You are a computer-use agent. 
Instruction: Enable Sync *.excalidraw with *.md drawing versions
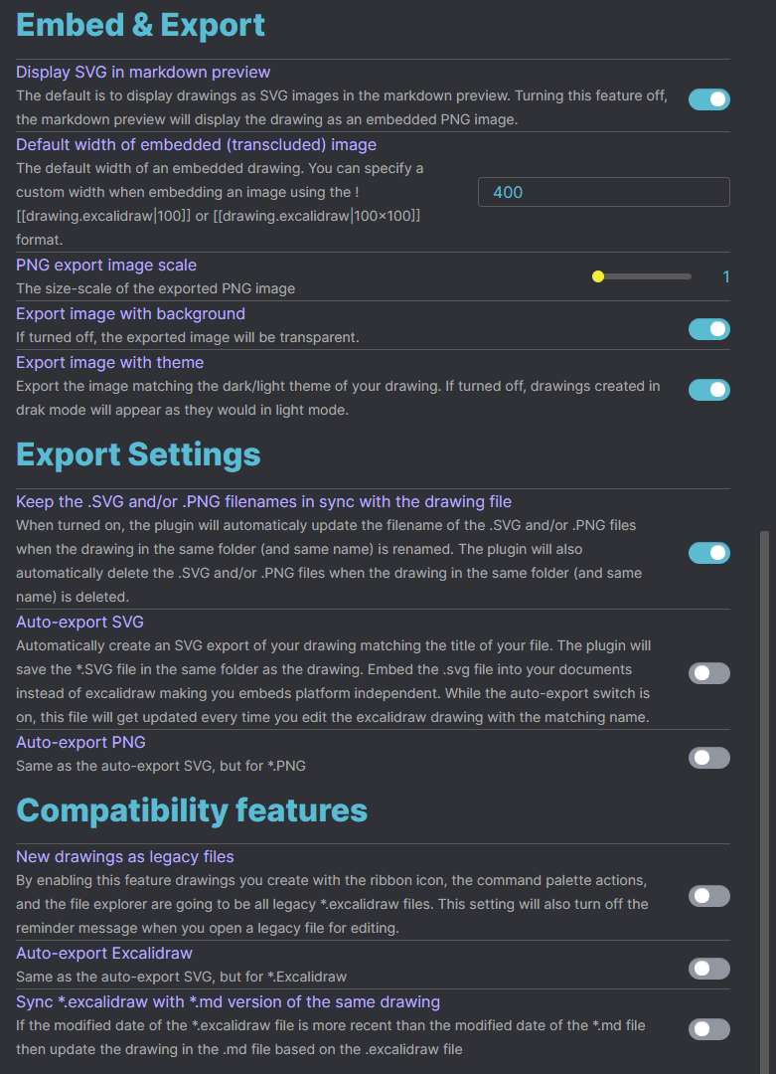pos(708,1029)
